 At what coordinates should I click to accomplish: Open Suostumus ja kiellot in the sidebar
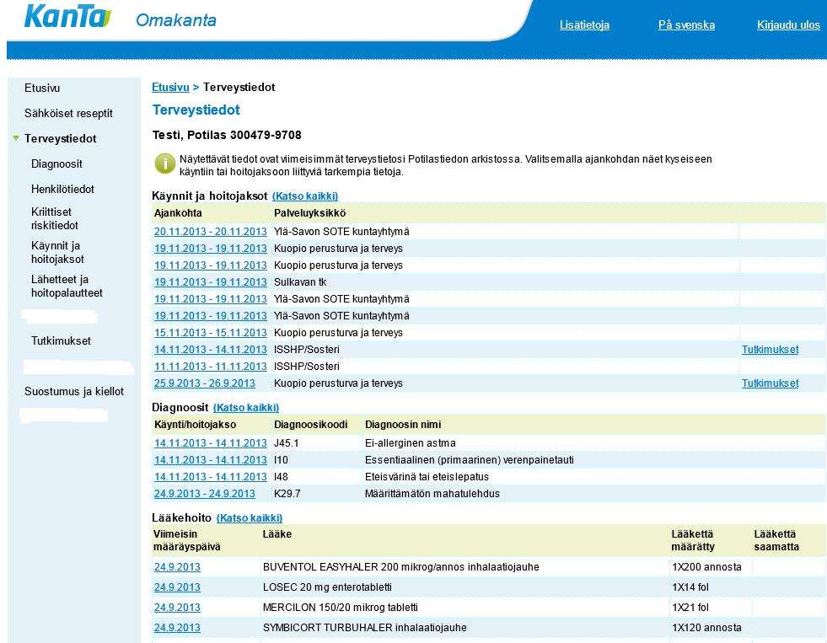click(x=74, y=392)
